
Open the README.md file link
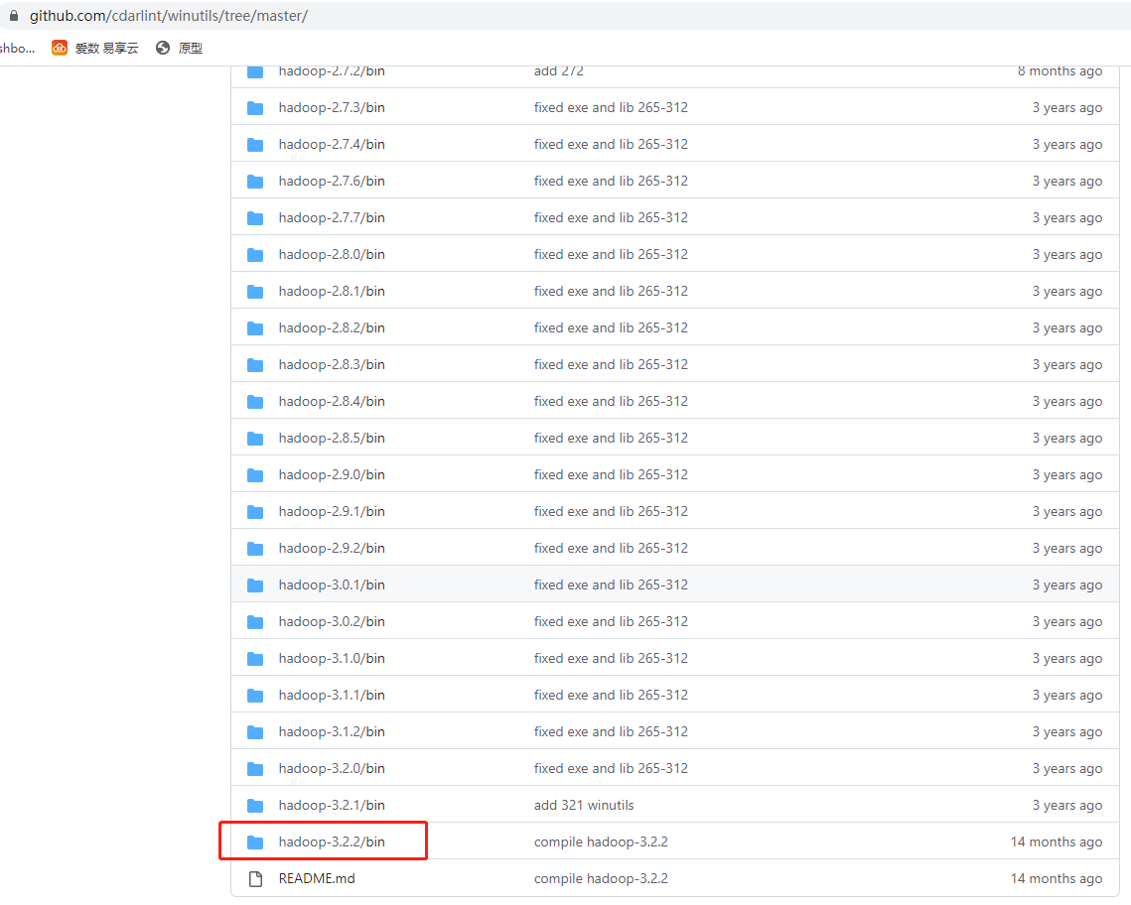tap(317, 878)
